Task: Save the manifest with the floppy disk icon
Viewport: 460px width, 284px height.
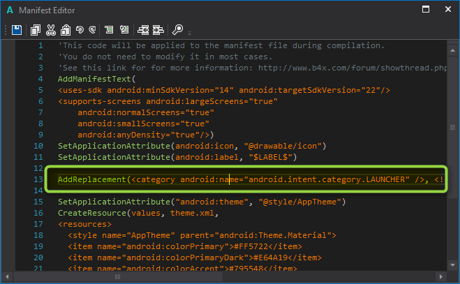Action: click(17, 30)
